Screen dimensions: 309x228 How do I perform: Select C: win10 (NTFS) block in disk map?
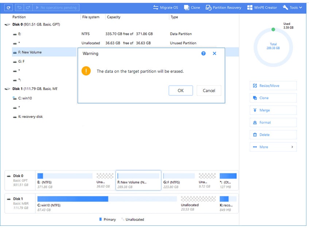(x=107, y=204)
